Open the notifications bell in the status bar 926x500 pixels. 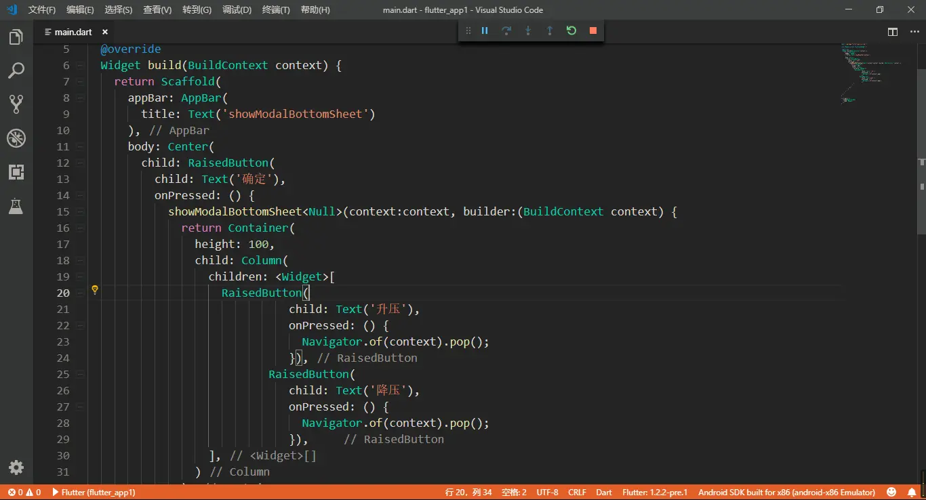[912, 493]
